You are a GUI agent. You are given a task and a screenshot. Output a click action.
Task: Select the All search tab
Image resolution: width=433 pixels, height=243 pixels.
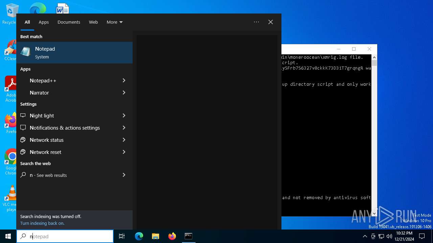[x=27, y=22]
